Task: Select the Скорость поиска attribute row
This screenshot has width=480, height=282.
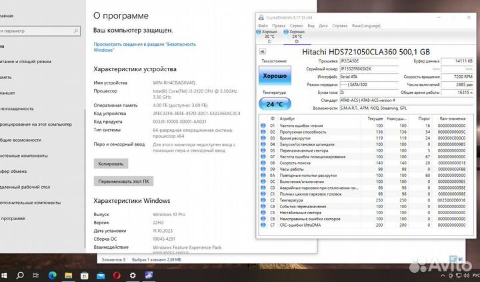Action: (x=363, y=163)
